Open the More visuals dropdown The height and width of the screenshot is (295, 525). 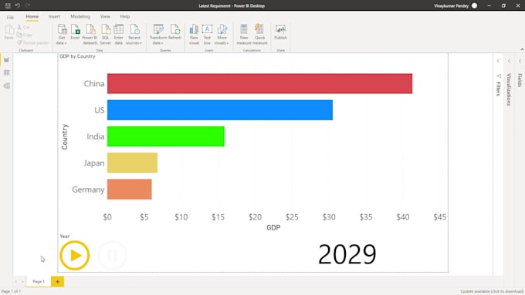[222, 34]
